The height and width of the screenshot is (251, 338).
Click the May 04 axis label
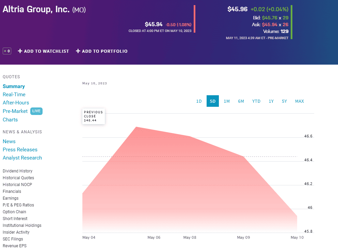(x=89, y=237)
